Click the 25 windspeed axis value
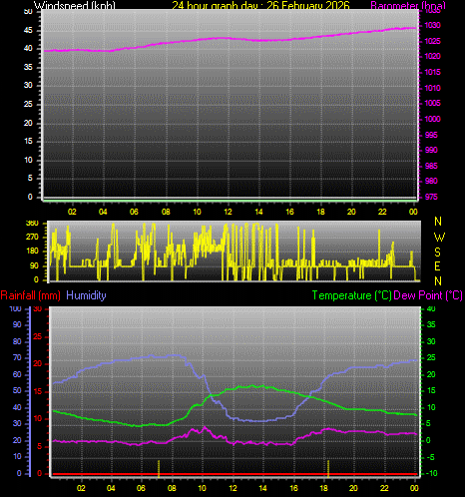Image resolution: width=465 pixels, height=497 pixels. [28, 104]
